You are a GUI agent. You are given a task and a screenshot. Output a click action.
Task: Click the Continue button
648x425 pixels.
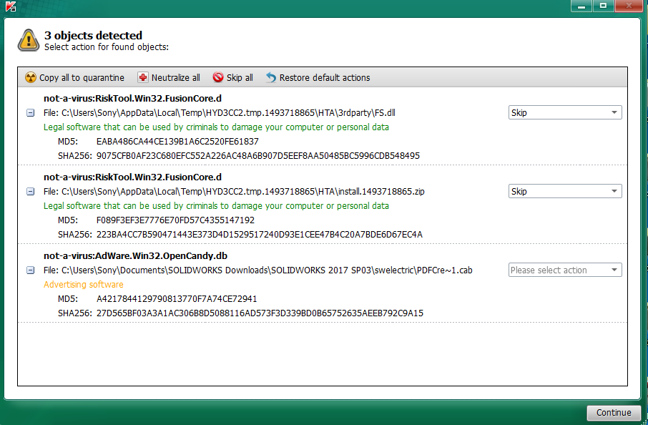point(614,413)
